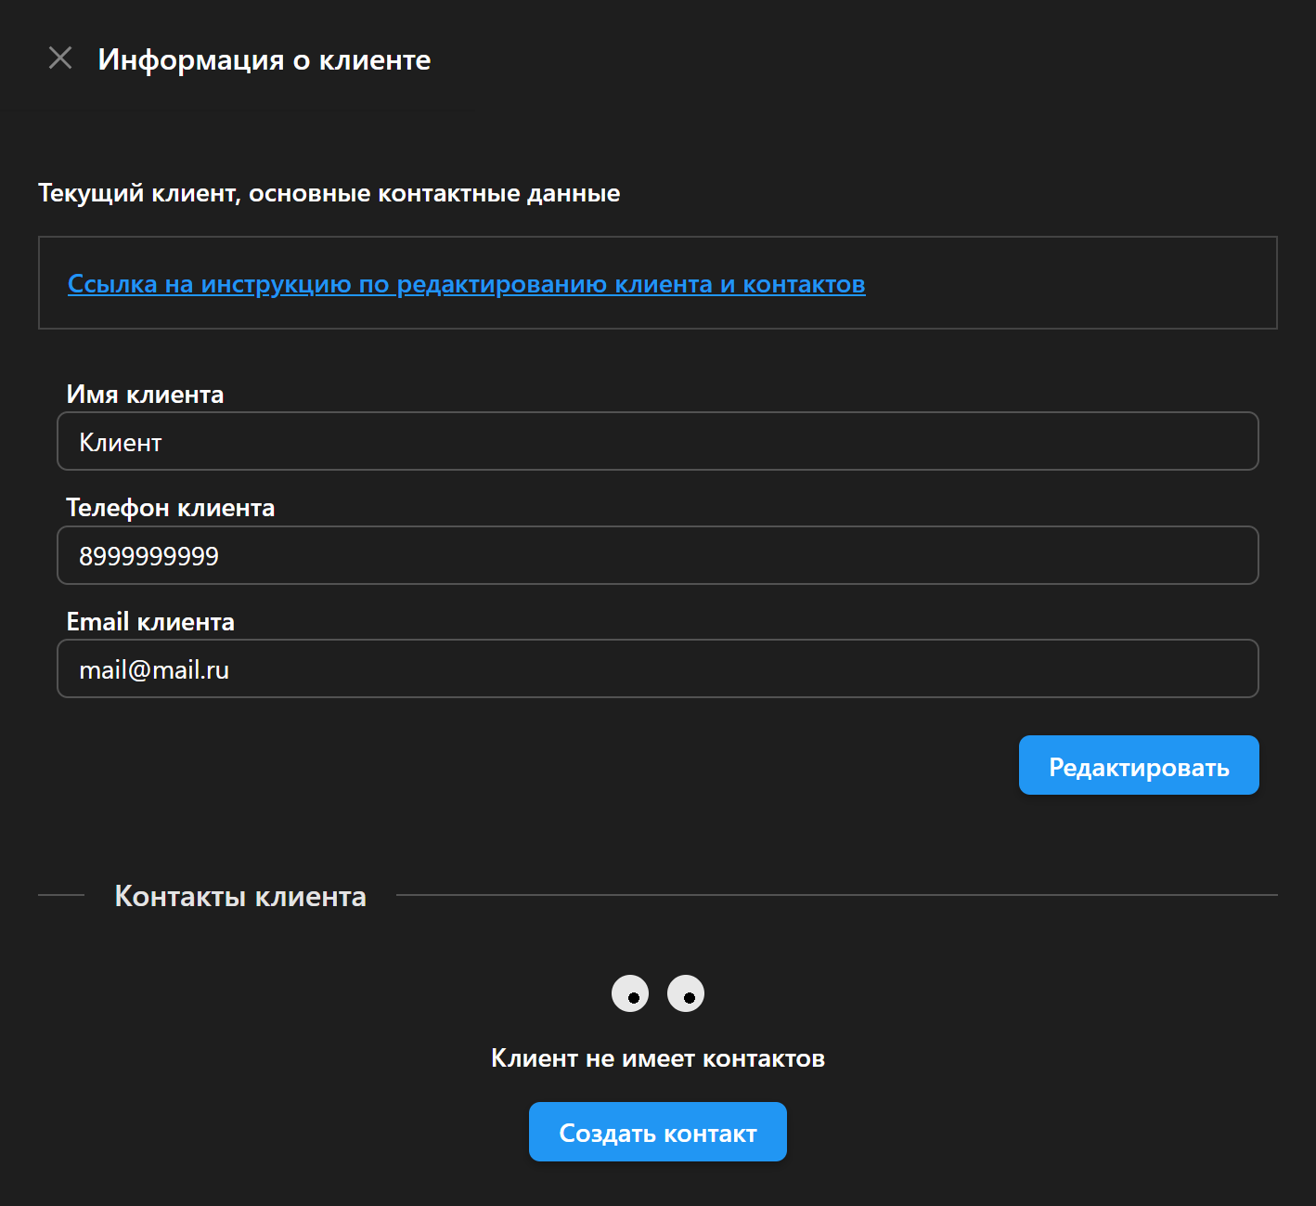The width and height of the screenshot is (1316, 1206).
Task: Click the Контакты клиента section header
Action: [239, 896]
